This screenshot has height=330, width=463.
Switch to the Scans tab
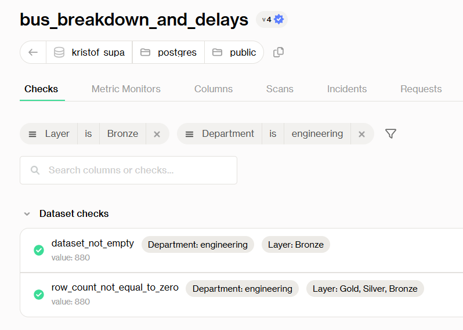(280, 89)
